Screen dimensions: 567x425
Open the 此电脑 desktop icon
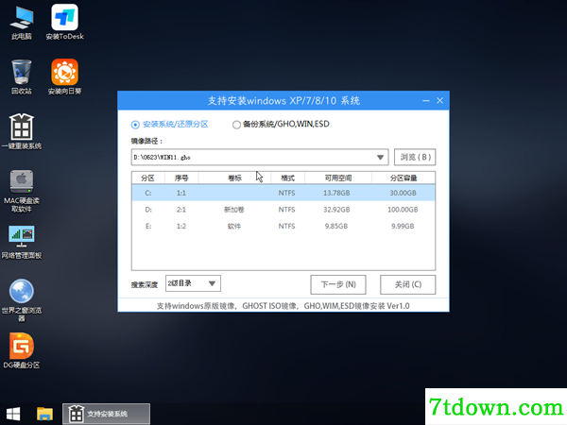tap(22, 23)
